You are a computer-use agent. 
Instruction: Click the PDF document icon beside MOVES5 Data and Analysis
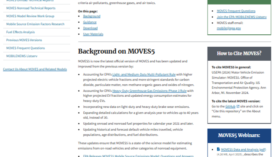pos(218,149)
